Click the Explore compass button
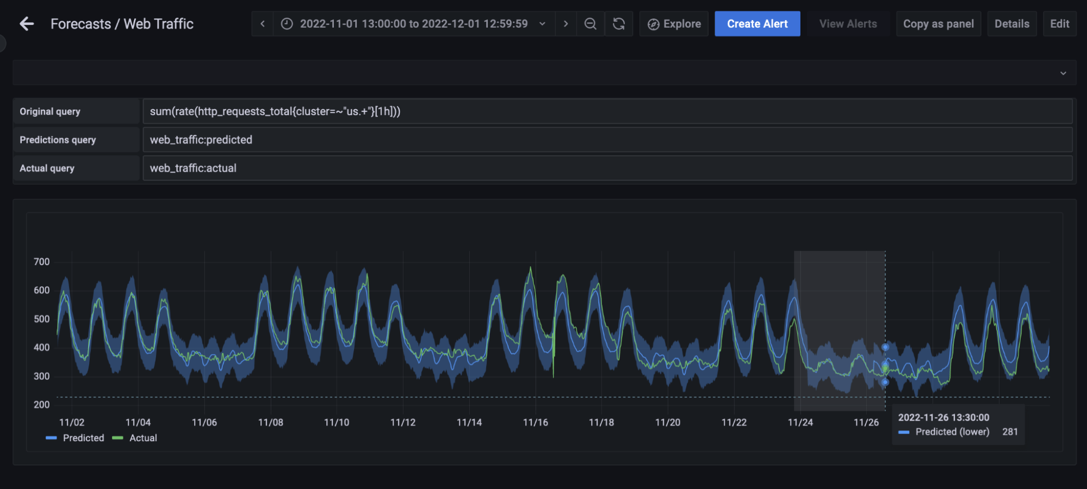The height and width of the screenshot is (489, 1087). (674, 24)
